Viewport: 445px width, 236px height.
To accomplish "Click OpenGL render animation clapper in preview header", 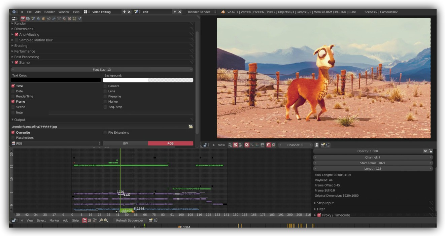I will pyautogui.click(x=328, y=145).
